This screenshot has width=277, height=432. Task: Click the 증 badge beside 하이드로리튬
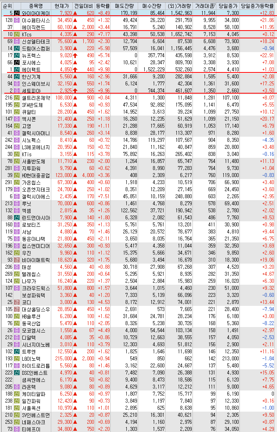(x=17, y=365)
